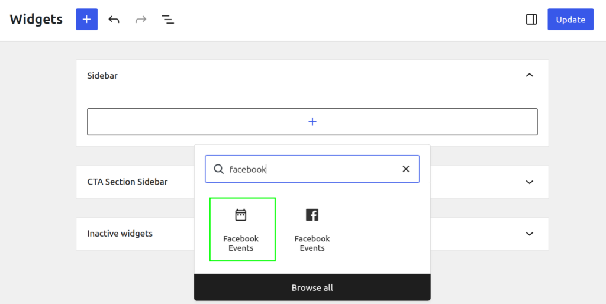Select Facebook Events block with calendar icon
This screenshot has height=304, width=606.
click(x=242, y=229)
